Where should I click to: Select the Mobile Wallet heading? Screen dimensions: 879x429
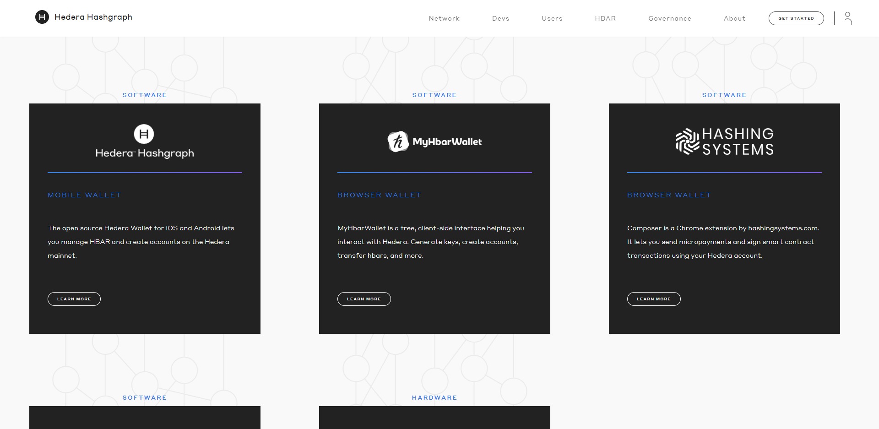(x=84, y=195)
